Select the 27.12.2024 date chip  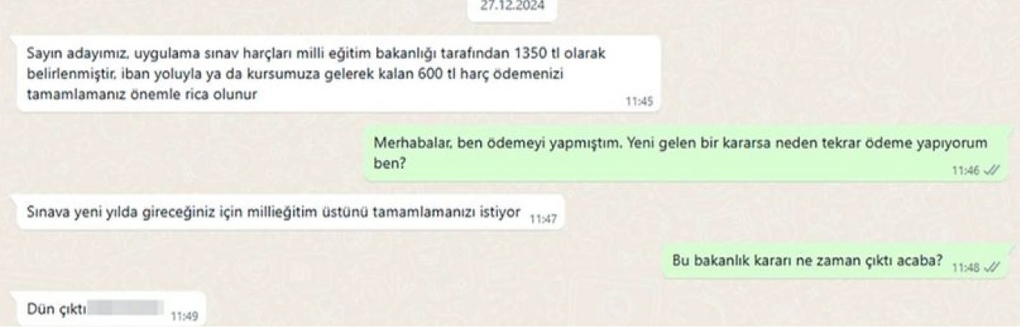pyautogui.click(x=512, y=6)
